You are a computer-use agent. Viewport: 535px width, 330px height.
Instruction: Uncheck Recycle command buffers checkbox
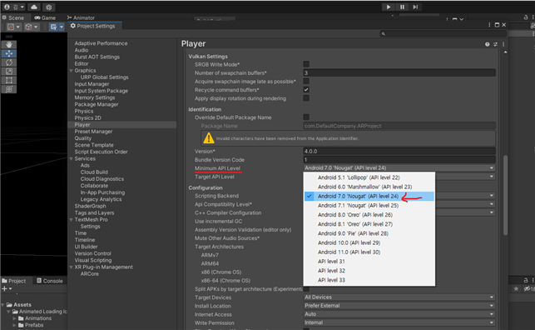point(306,90)
